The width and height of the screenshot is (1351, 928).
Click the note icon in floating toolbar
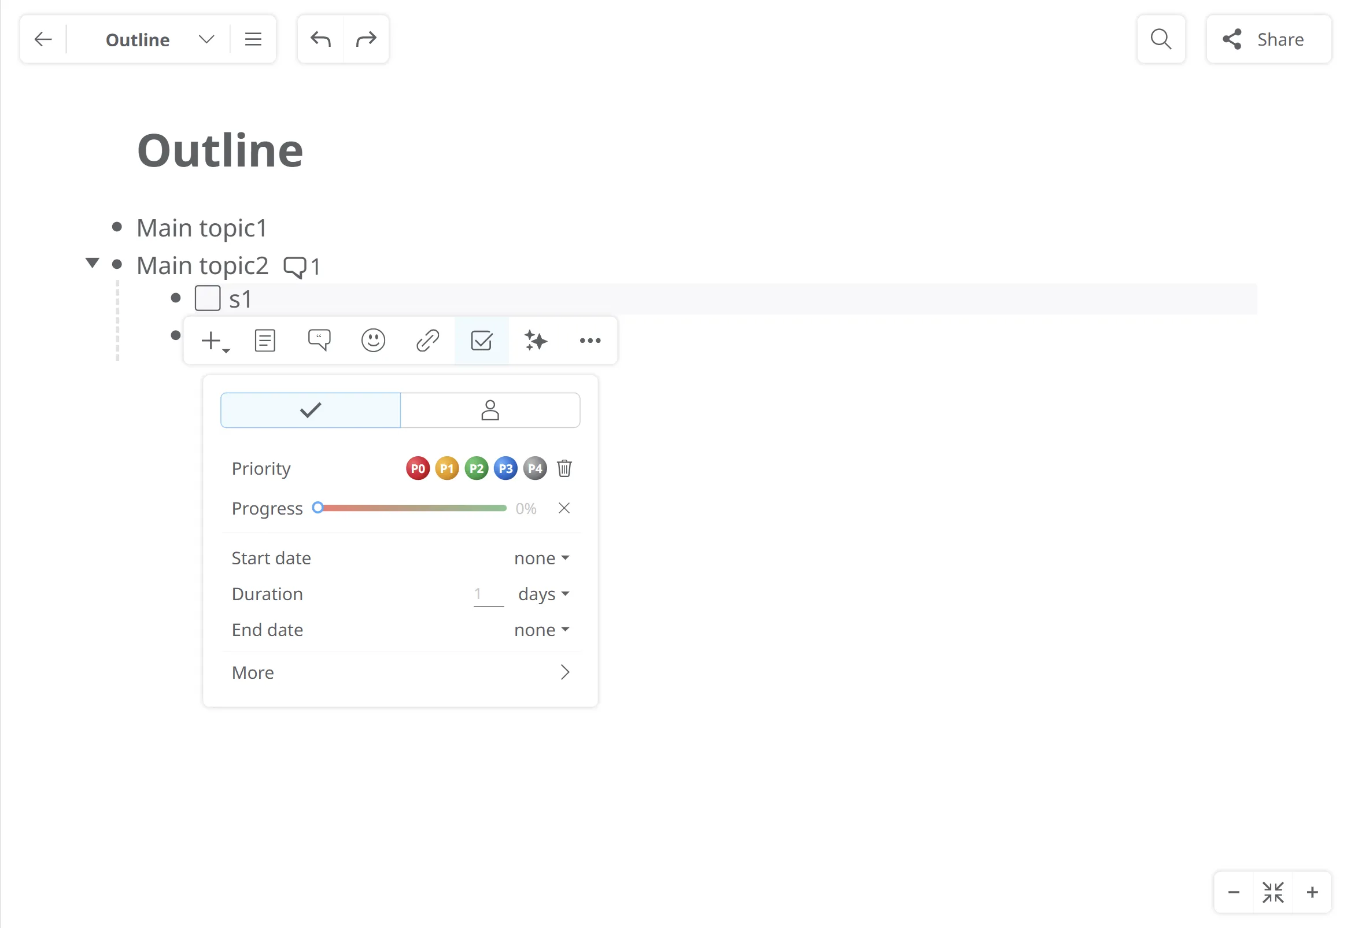265,341
